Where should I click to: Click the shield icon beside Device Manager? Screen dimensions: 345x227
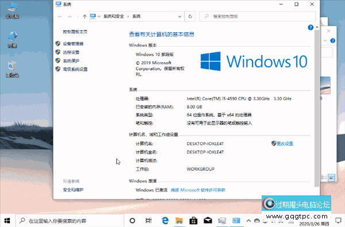(58, 44)
